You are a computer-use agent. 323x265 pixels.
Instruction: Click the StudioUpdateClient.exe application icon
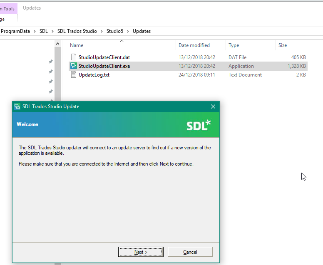click(74, 66)
